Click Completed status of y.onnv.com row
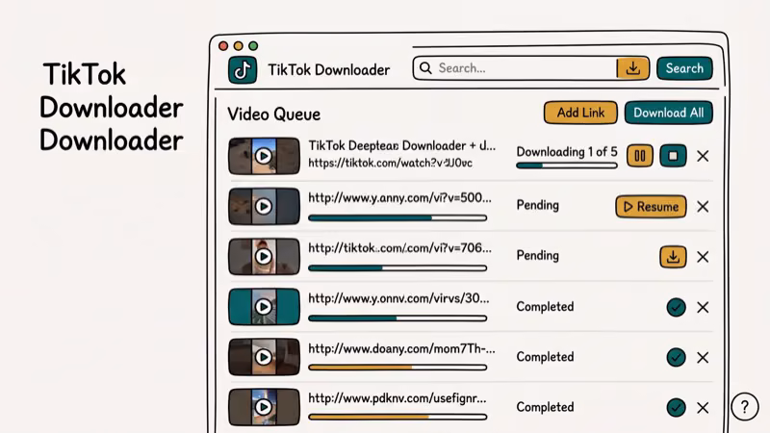 [x=545, y=307]
